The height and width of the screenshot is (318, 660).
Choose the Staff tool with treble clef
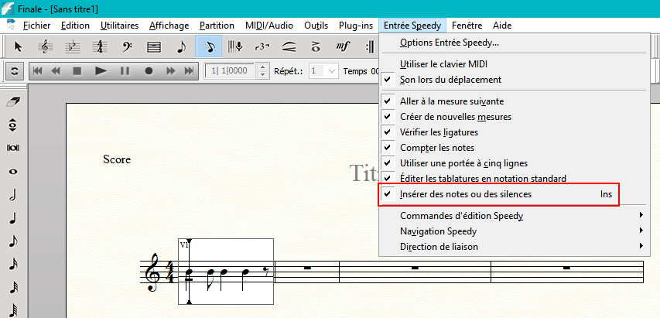[x=46, y=47]
